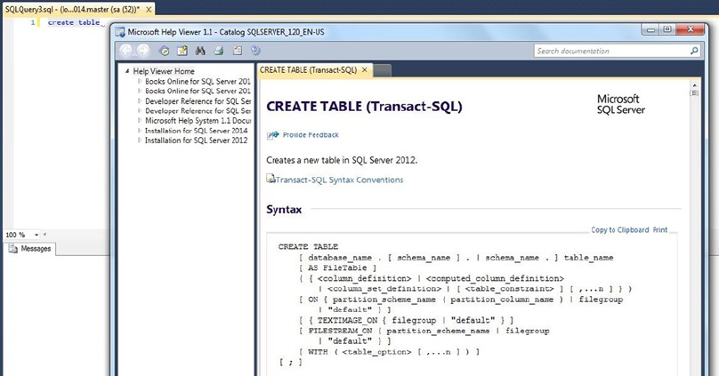Select Installation for SQL Server 2014 item

[x=197, y=131]
